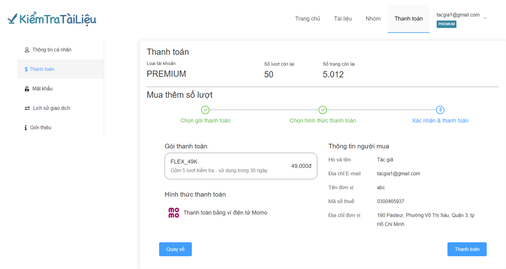Screen dimensions: 506x269
Task: Click the lock icon beside Mật khẩu
Action: click(x=27, y=89)
